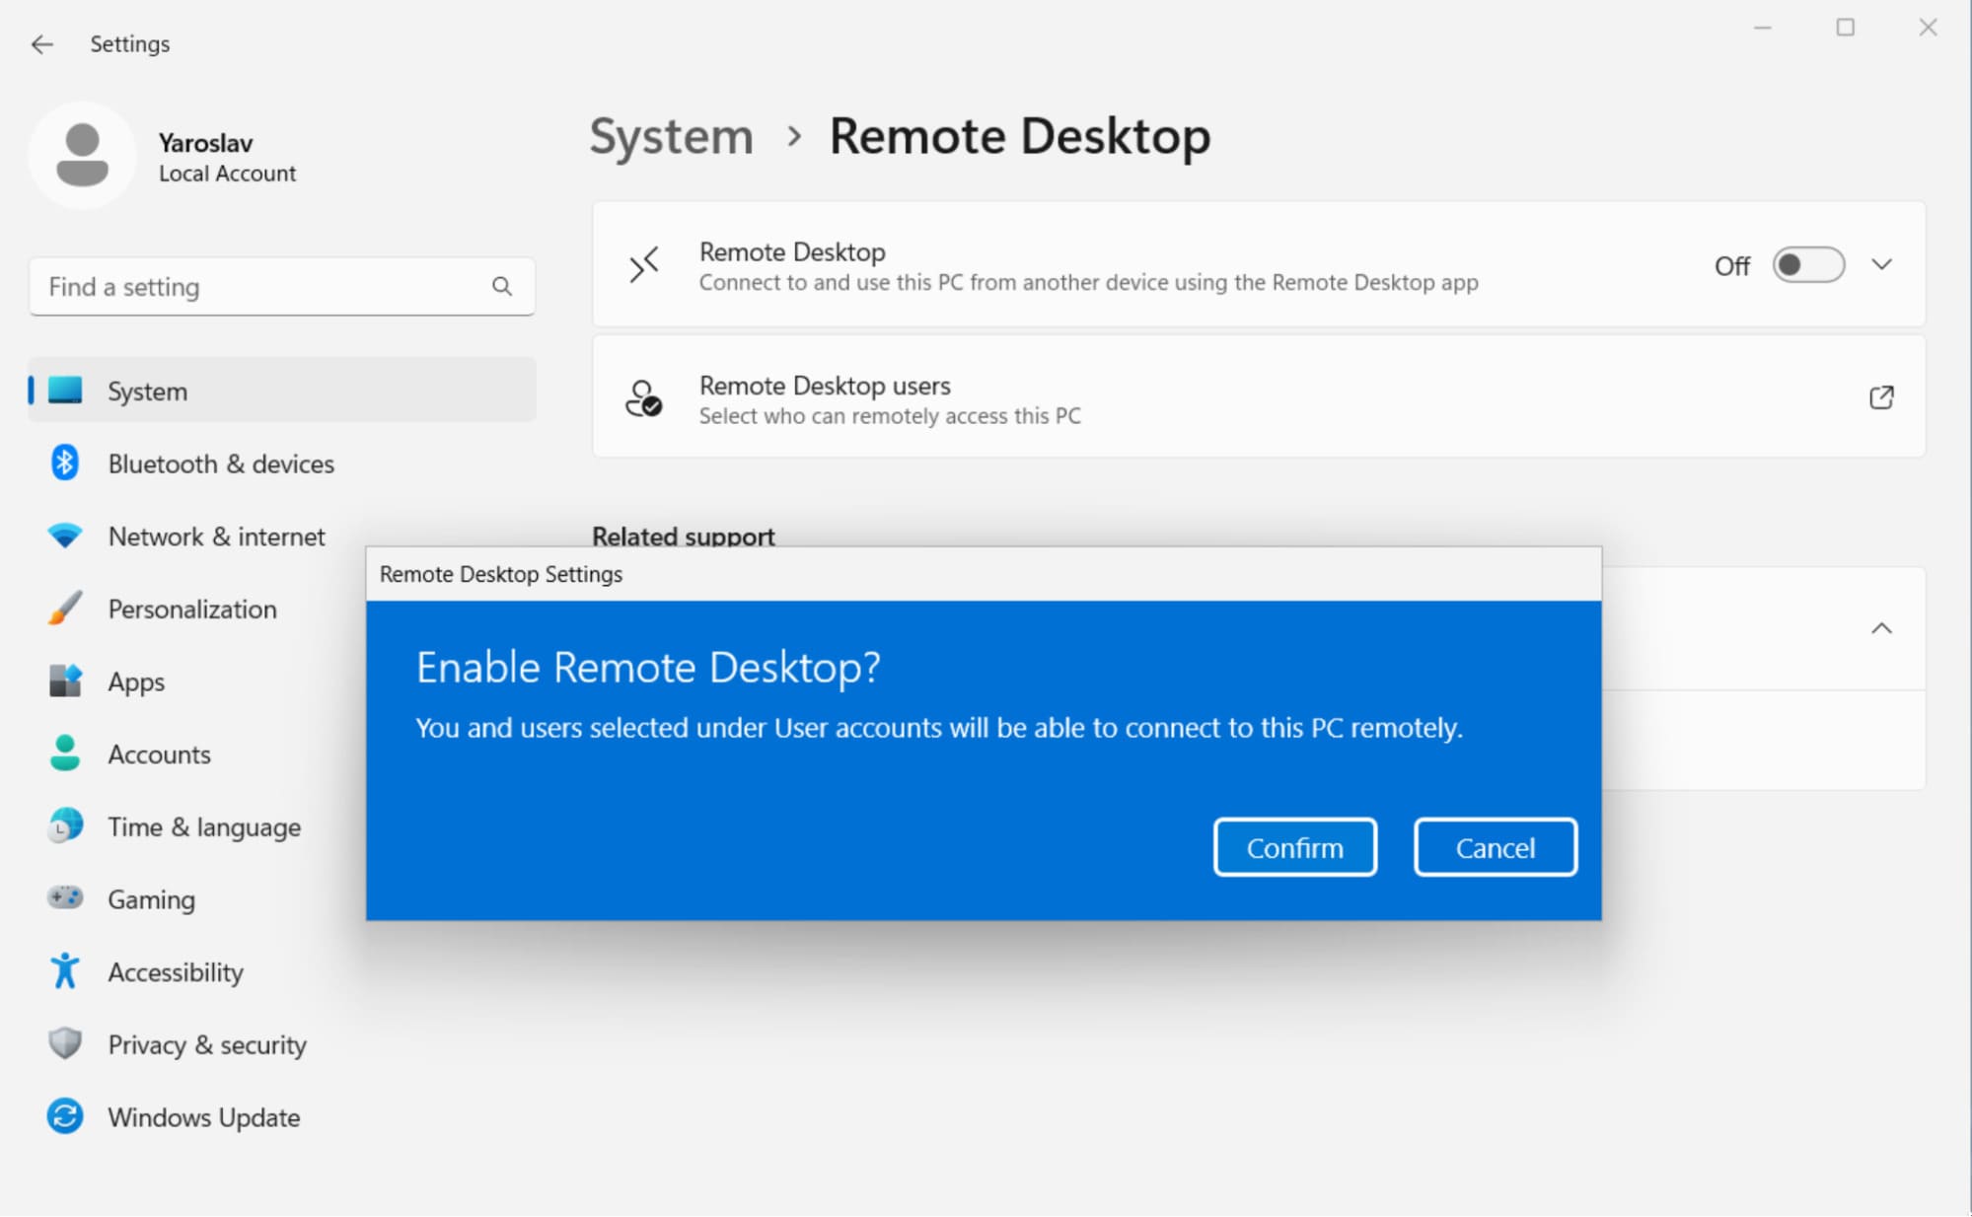Screen dimensions: 1972x1217
Task: Click the Remote Desktop breadcrumb title
Action: (x=1019, y=136)
